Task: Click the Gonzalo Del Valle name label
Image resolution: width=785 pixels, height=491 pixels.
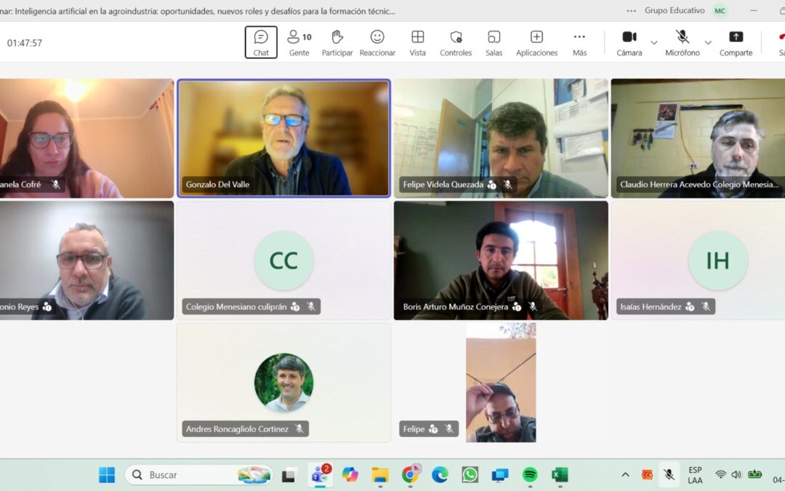Action: (x=218, y=184)
